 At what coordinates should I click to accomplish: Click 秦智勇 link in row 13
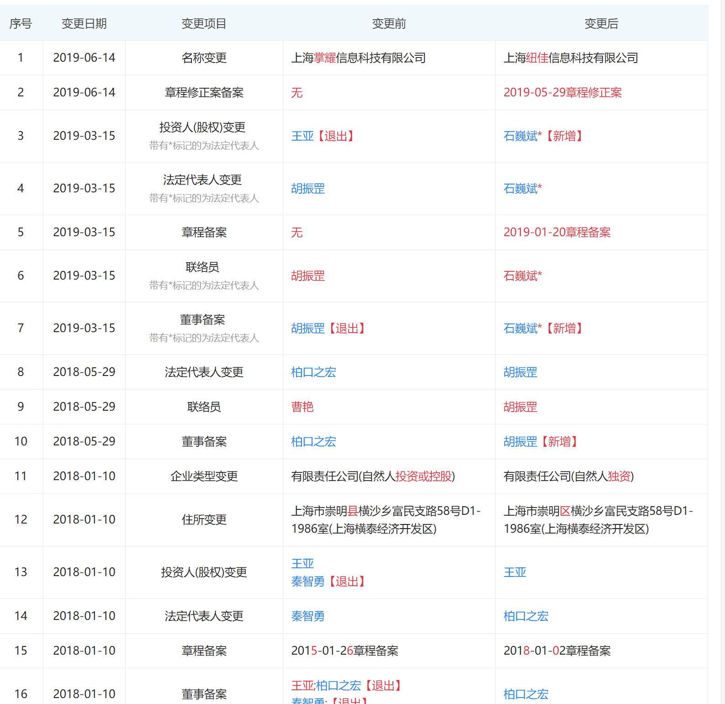click(308, 582)
